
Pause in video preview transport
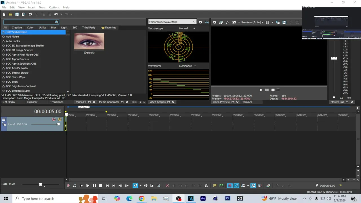[x=267, y=90]
